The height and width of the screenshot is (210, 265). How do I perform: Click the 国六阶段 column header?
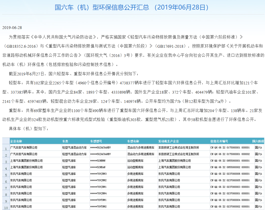tap(258, 141)
